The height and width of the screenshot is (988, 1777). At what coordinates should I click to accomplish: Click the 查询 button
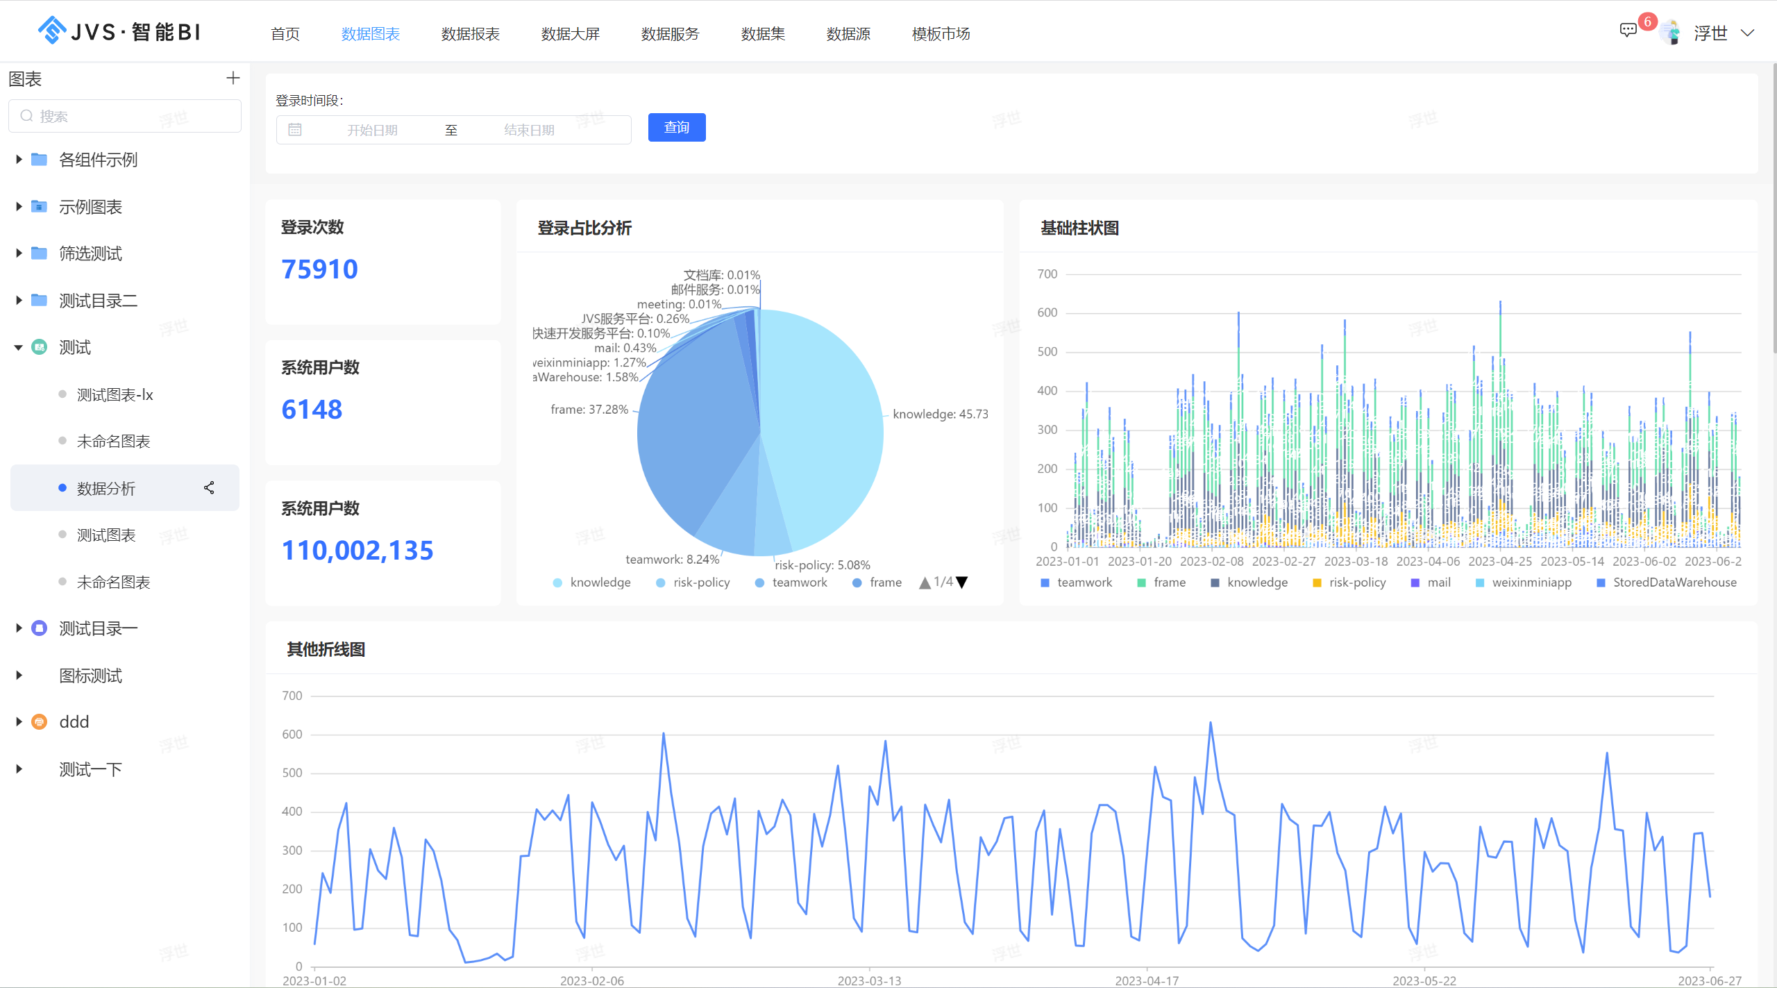(x=677, y=128)
